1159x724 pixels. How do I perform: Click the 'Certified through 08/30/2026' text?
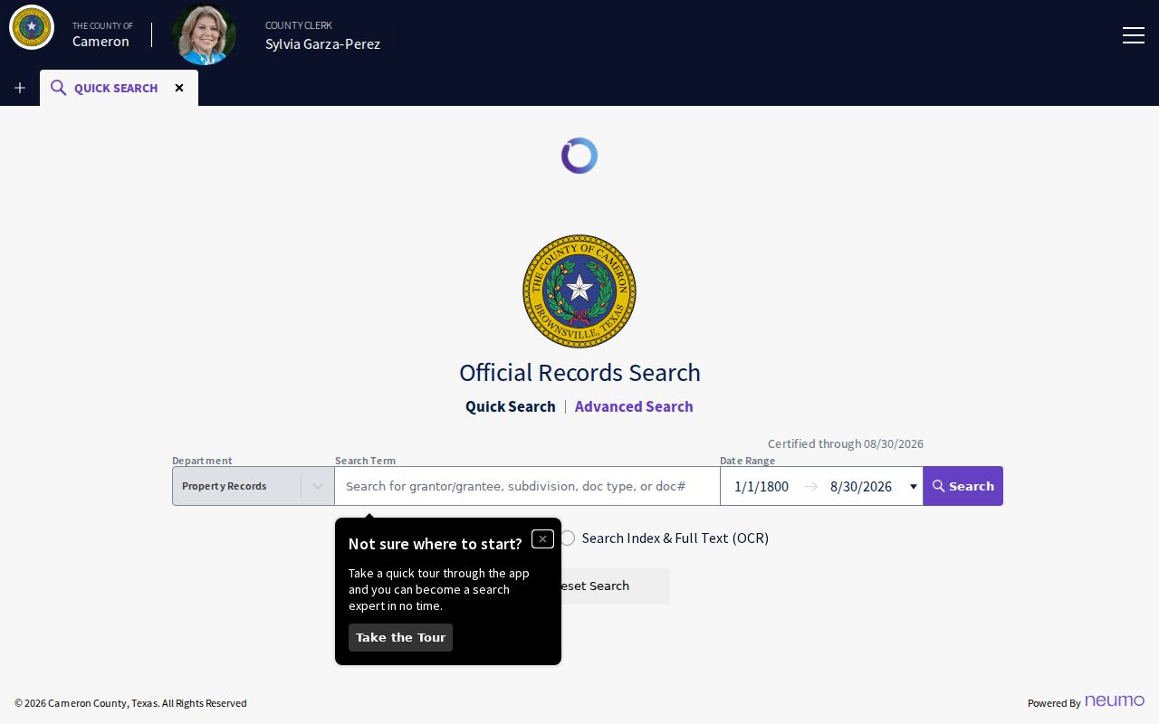tap(846, 443)
